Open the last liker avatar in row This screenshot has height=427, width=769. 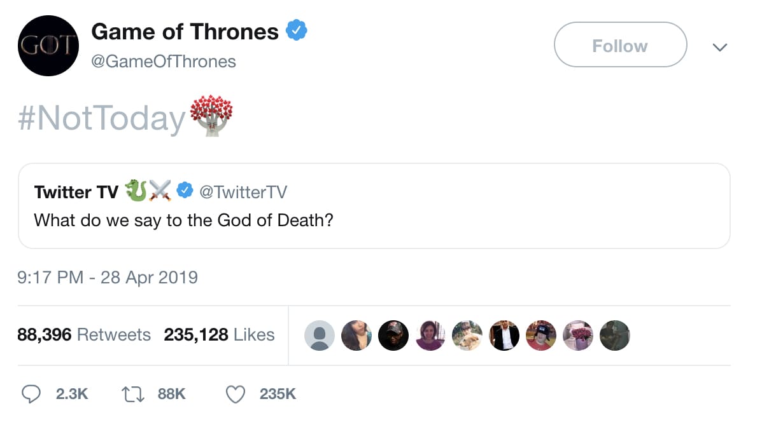[614, 335]
